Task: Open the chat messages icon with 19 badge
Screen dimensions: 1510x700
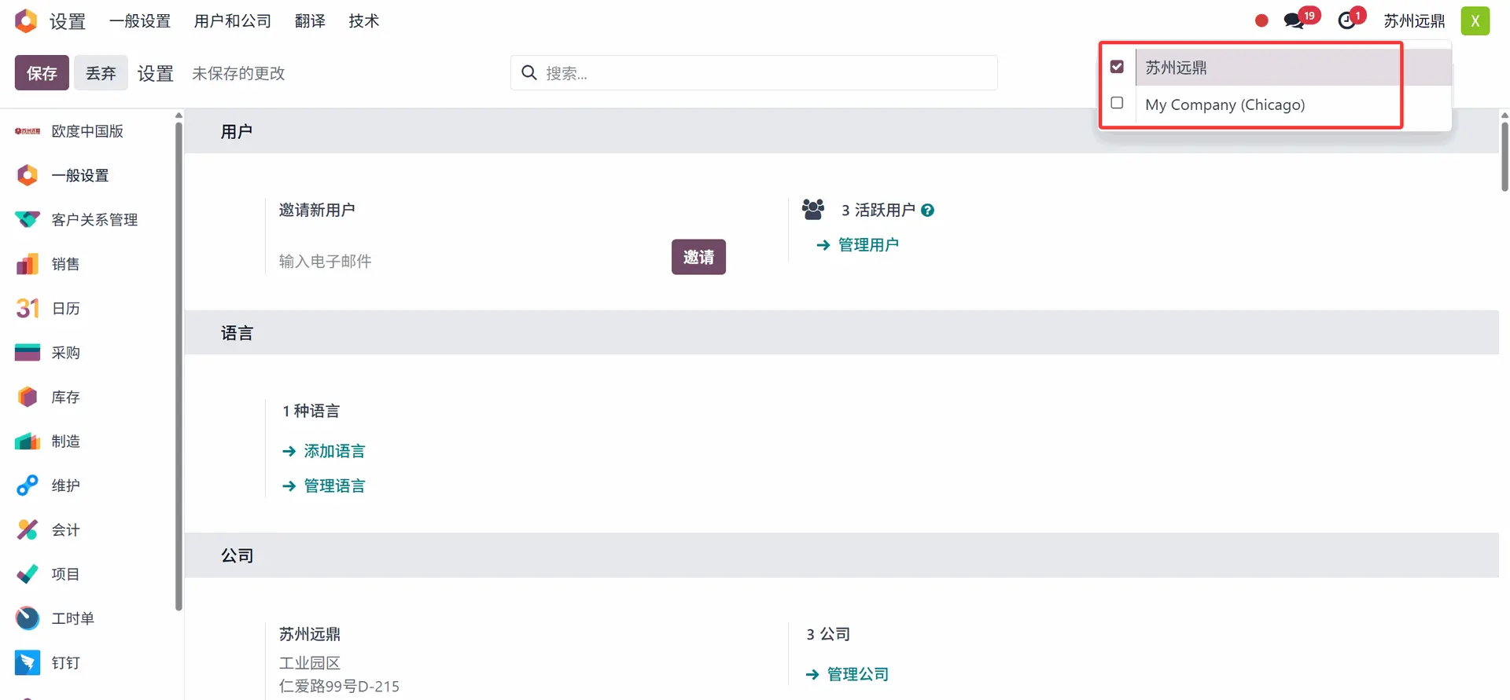Action: 1295,21
